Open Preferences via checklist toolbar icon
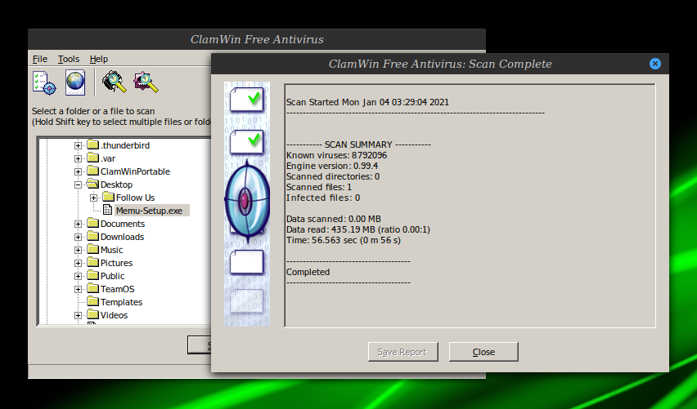Screen dimensions: 697x409 [44, 82]
